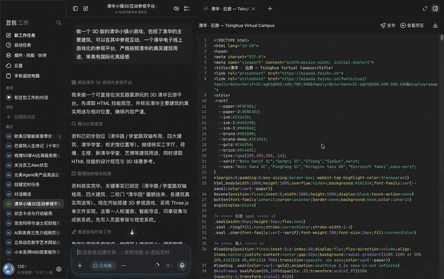Select active conversation 清华小镇3D互动参观平台 in sidebar

(x=33, y=204)
